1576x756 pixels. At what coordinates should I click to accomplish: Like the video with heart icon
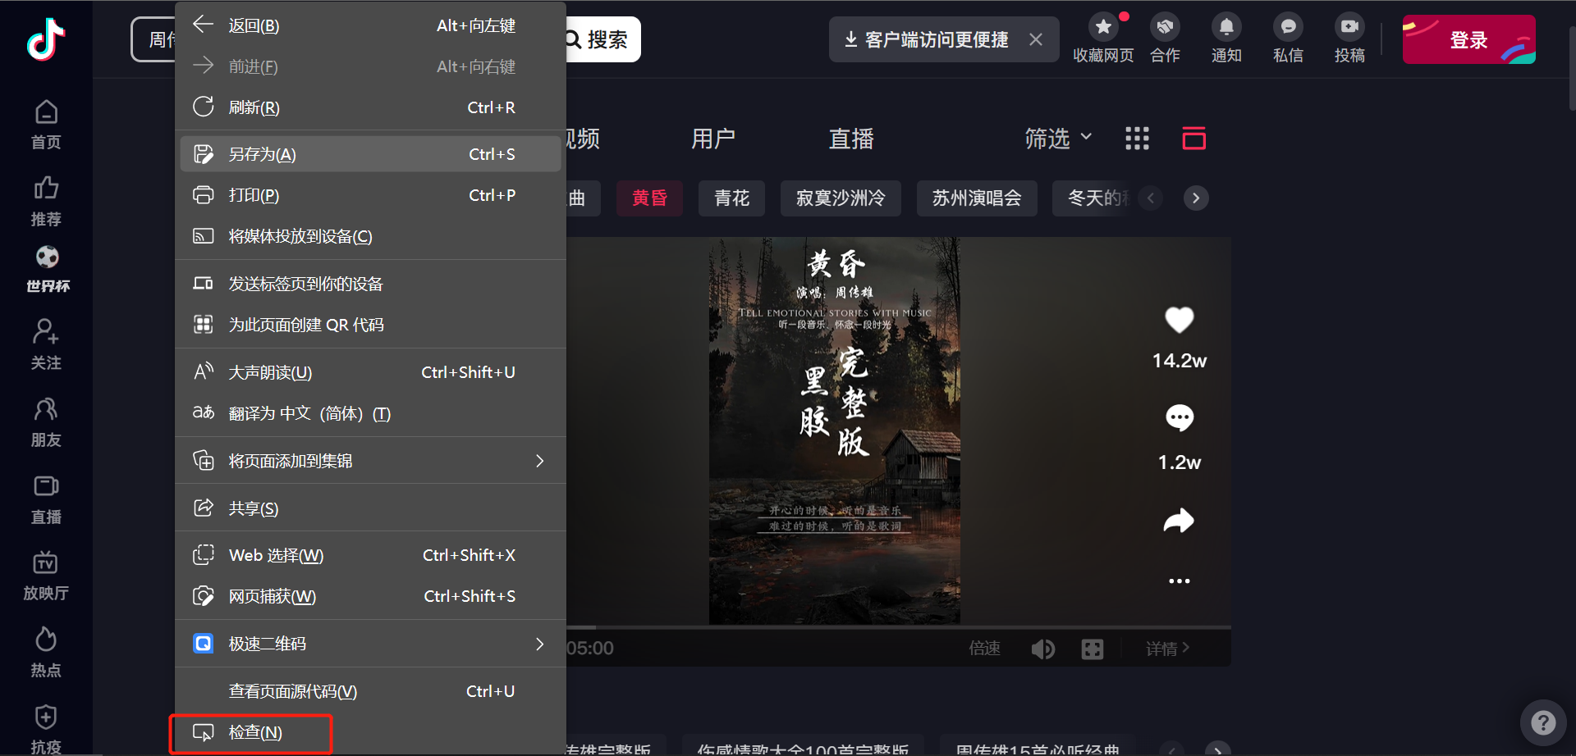pyautogui.click(x=1179, y=320)
